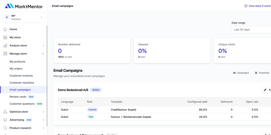
Task: Click the Analyze store bar chart icon
Action: coord(5,45)
